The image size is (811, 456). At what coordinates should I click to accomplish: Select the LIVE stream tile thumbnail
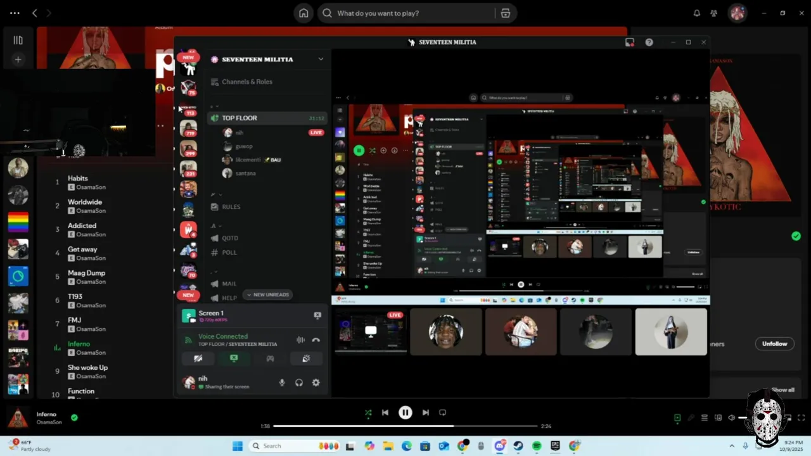tap(371, 332)
